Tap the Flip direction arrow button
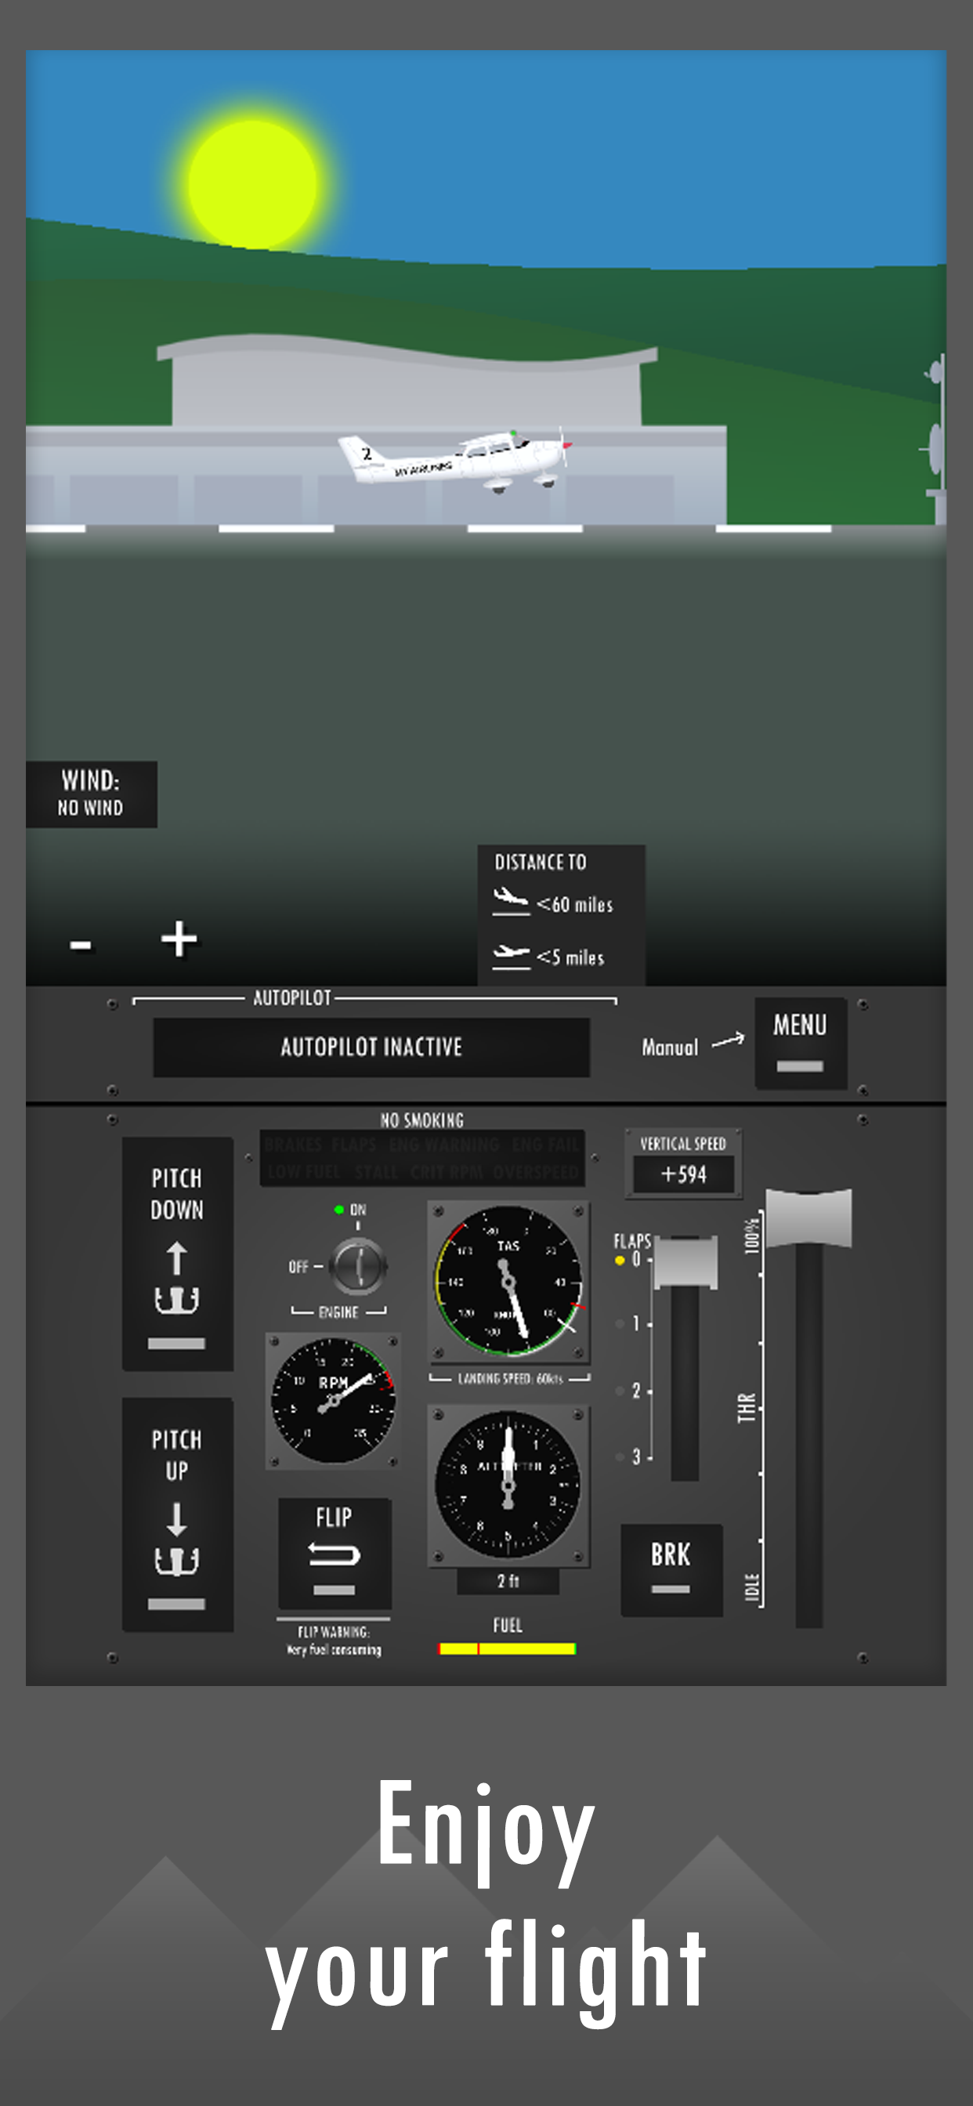 click(334, 1552)
